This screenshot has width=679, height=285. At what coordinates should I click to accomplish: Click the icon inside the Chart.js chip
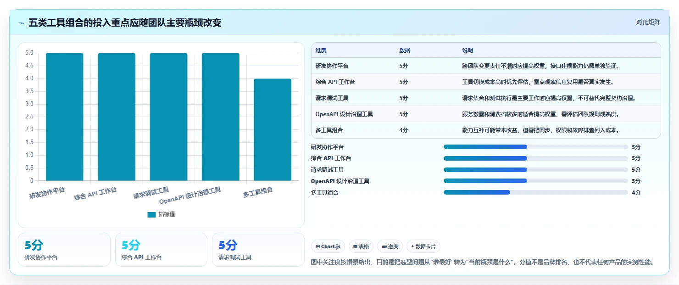(x=317, y=246)
